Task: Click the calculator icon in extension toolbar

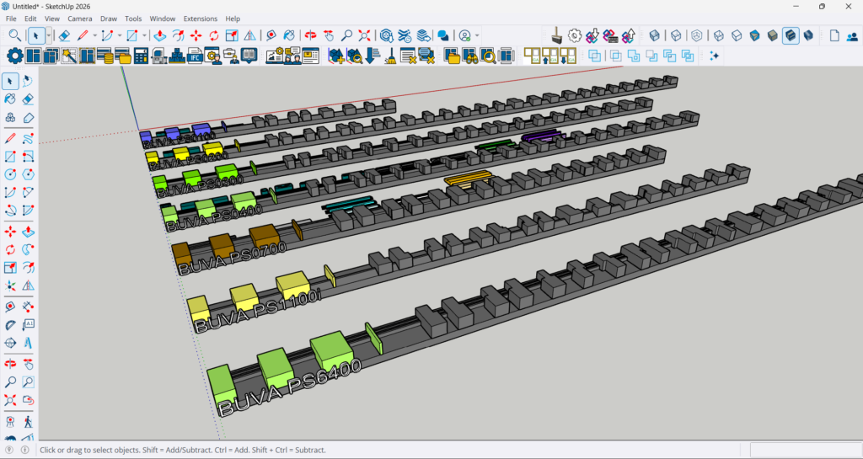Action: point(141,56)
